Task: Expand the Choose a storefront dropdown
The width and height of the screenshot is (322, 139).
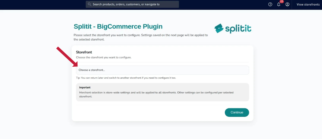Action: coord(162,70)
